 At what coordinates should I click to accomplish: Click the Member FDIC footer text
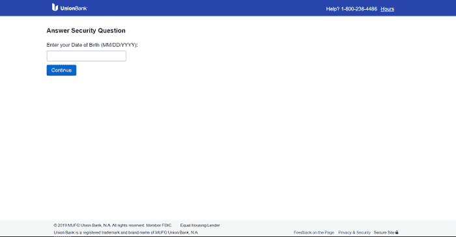(x=159, y=225)
